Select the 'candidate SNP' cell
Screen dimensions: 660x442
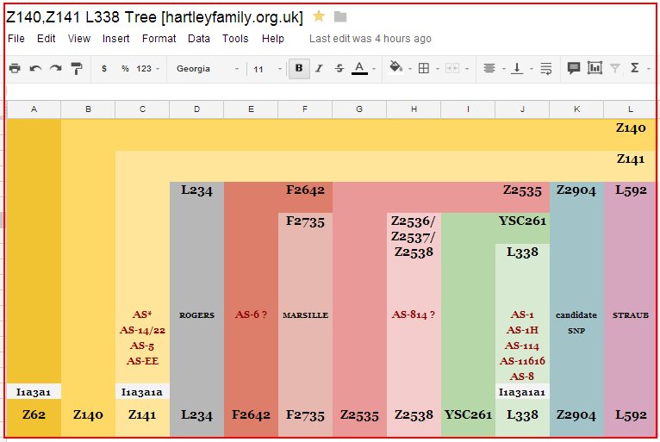(x=576, y=322)
